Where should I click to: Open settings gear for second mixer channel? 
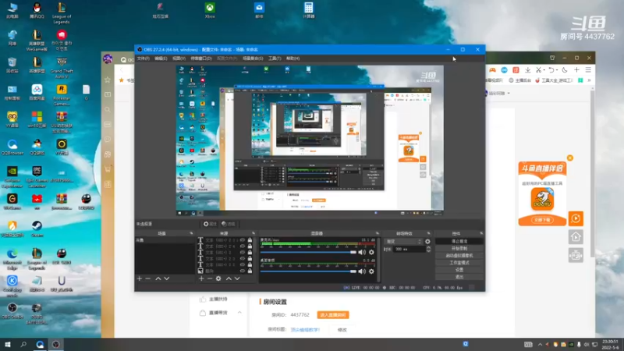(371, 271)
